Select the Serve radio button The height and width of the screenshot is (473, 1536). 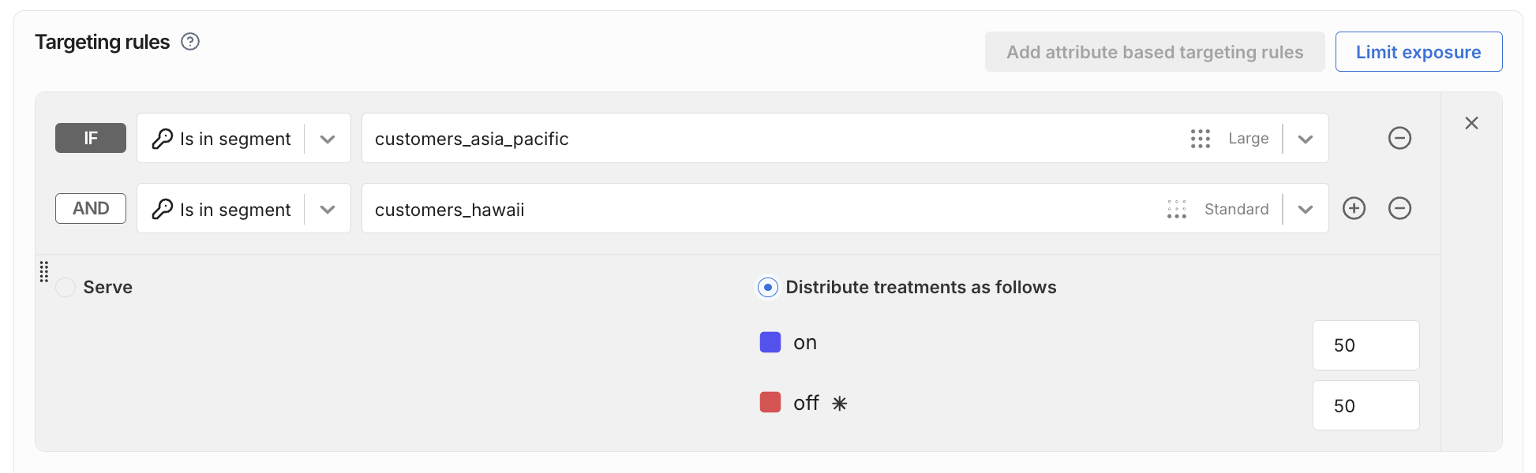coord(66,287)
